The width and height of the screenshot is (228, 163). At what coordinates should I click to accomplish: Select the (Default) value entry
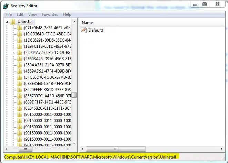click(95, 30)
